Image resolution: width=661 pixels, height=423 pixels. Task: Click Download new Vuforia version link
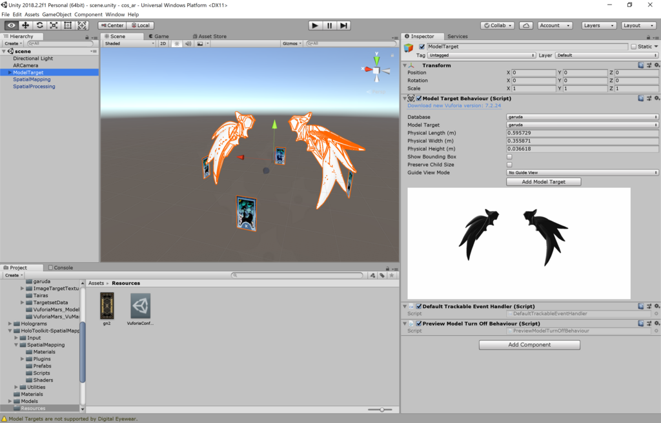click(454, 105)
